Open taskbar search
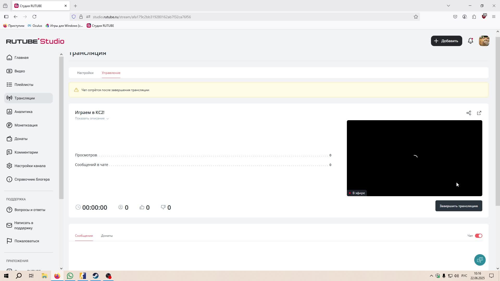The height and width of the screenshot is (281, 500). (x=19, y=276)
